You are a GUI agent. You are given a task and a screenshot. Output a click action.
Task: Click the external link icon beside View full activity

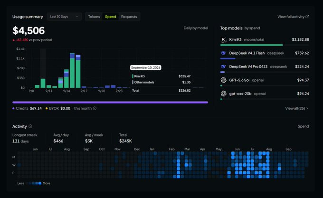tap(307, 17)
